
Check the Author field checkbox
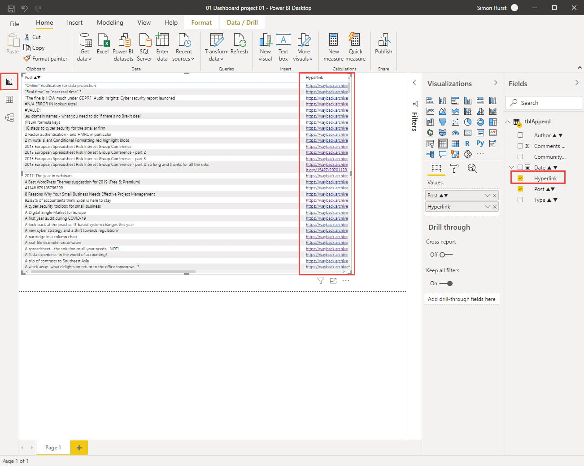point(520,135)
